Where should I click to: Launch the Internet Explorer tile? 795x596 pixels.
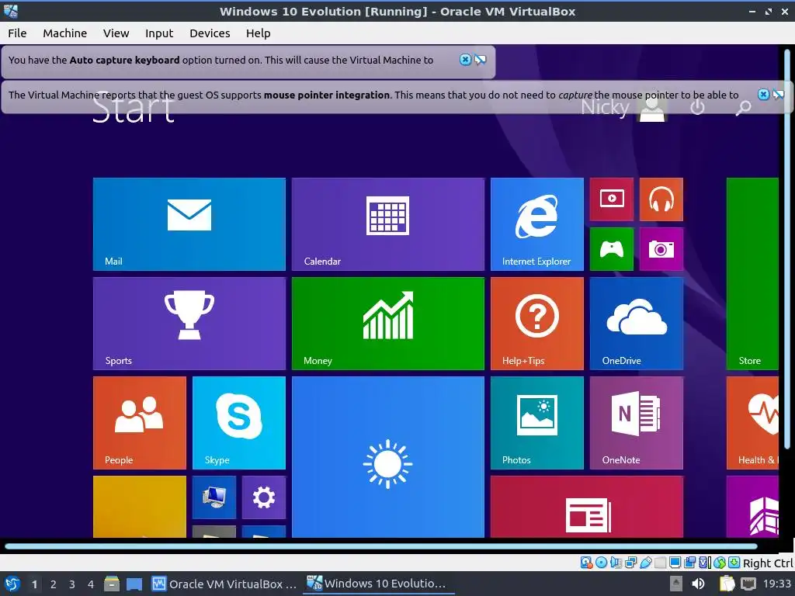click(537, 224)
